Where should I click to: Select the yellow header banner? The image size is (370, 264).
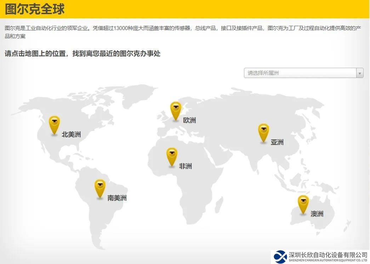pos(184,7)
